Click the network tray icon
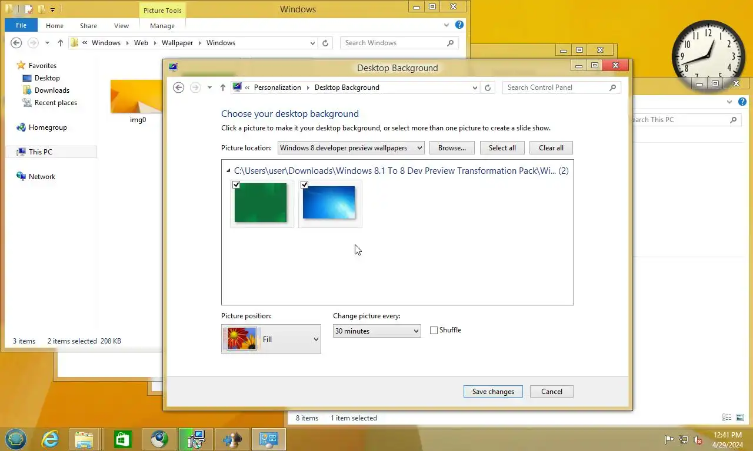Screen dimensions: 753x451 [683, 439]
